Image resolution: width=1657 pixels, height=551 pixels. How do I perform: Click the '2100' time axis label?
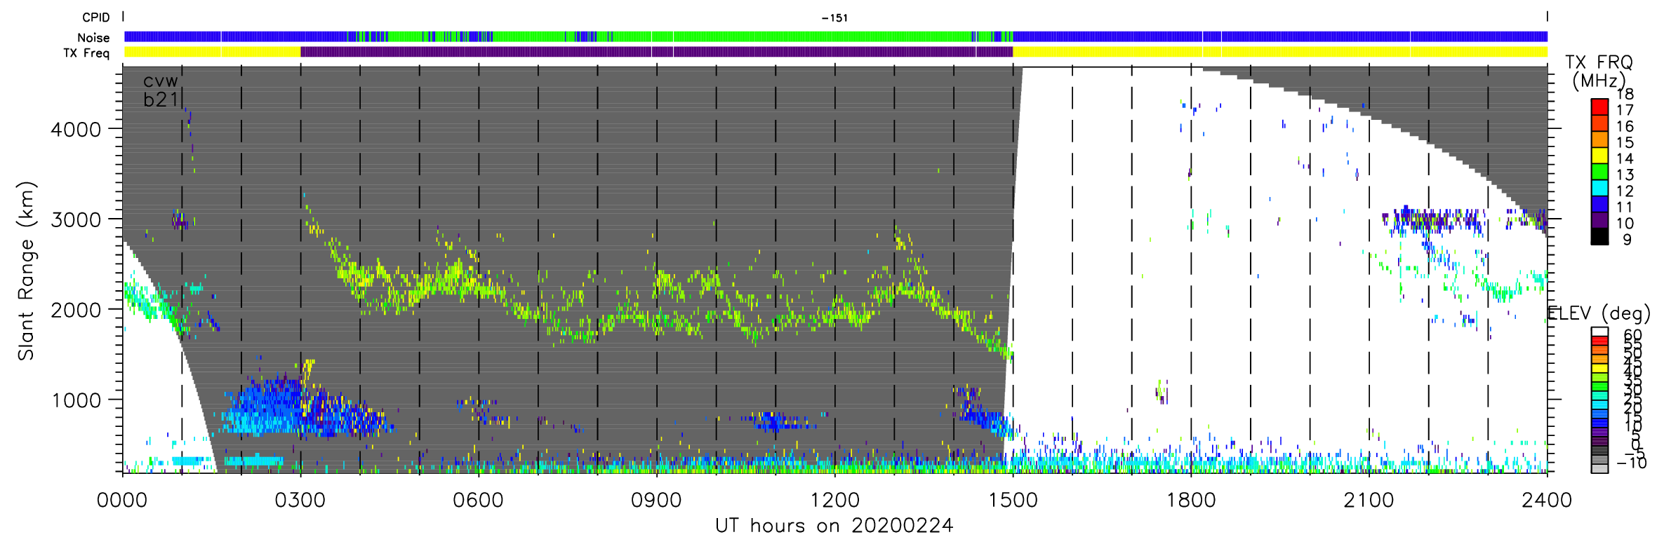click(1369, 501)
